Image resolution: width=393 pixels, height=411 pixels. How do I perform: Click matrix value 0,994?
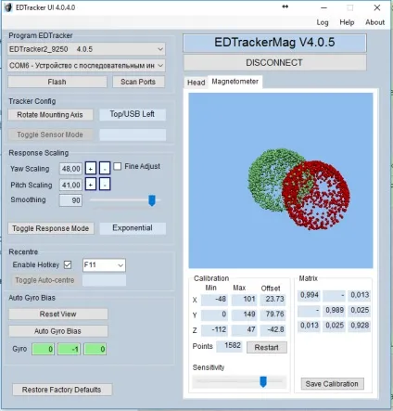pyautogui.click(x=309, y=295)
